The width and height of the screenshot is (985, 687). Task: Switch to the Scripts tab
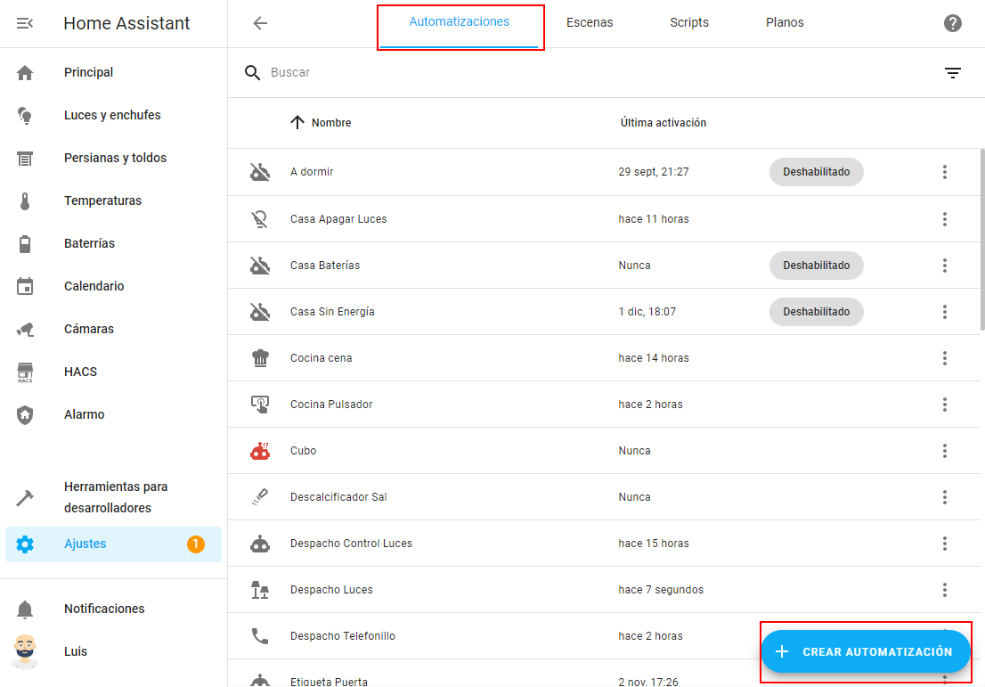coord(689,23)
